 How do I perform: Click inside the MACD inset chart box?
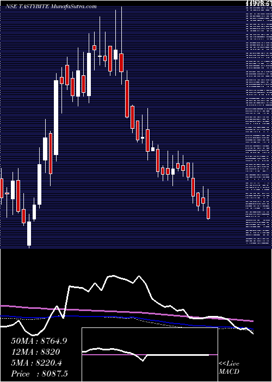pyautogui.click(x=150, y=354)
